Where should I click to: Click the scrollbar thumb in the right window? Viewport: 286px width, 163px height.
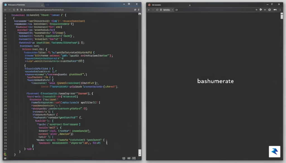282,16
